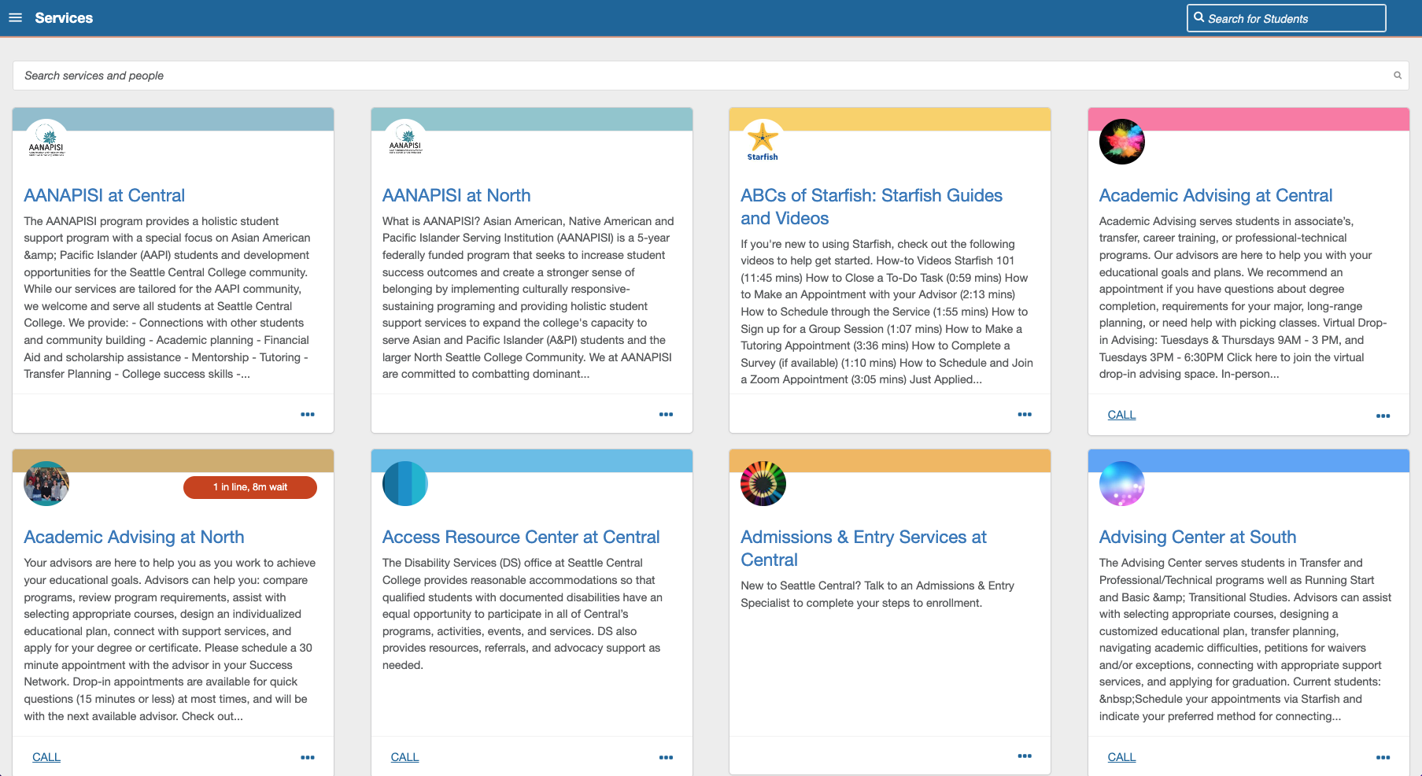Click the Starfish logo icon

tap(763, 142)
